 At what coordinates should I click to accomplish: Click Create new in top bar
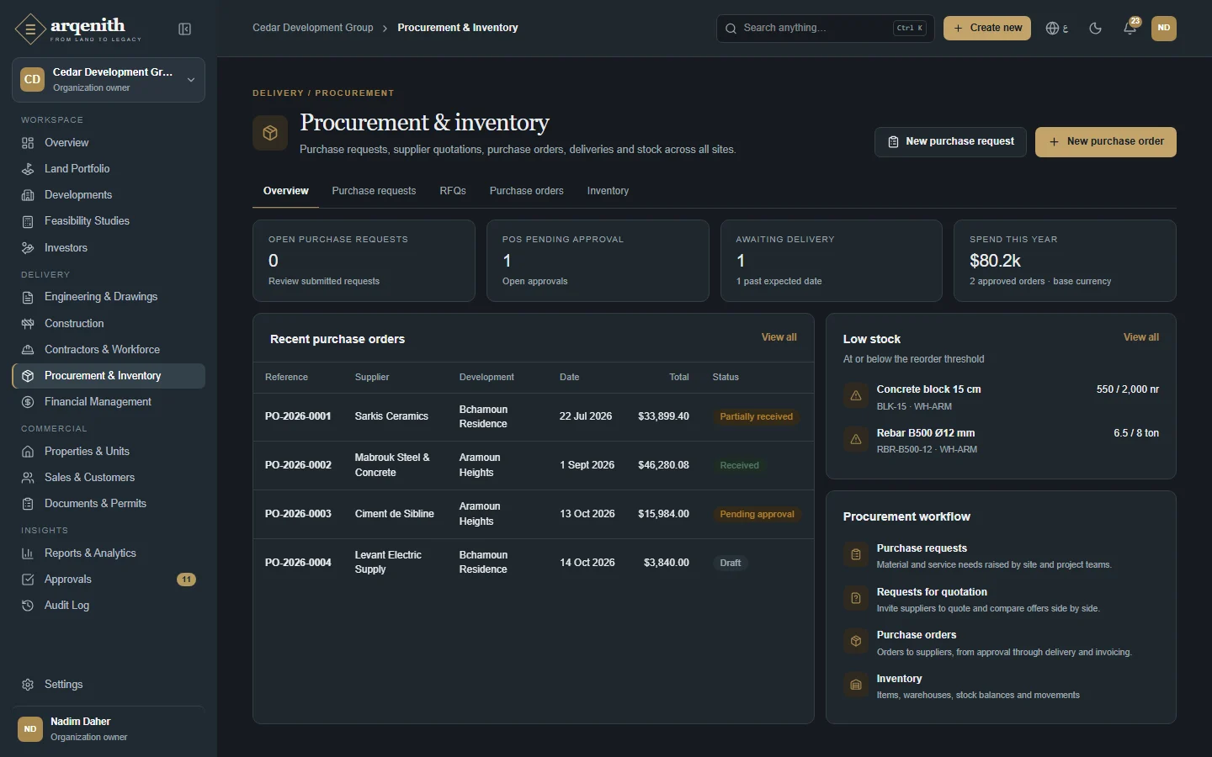click(x=987, y=28)
